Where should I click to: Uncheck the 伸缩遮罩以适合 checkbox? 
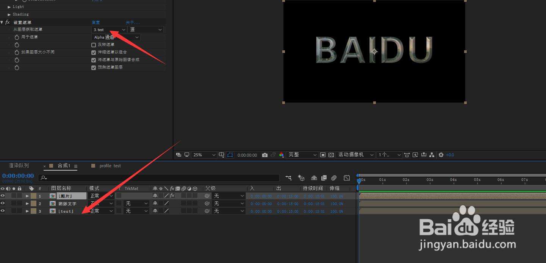point(94,53)
